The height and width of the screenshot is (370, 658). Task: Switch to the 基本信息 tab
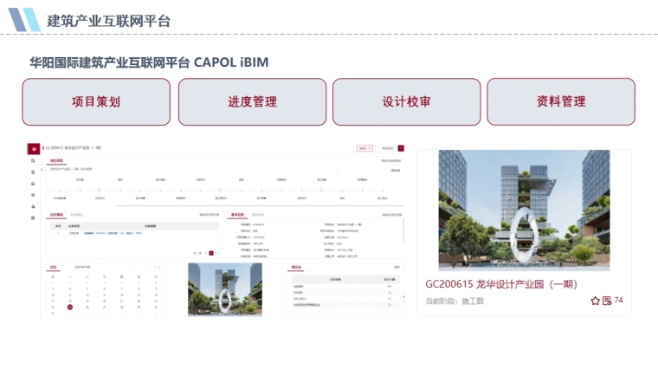(236, 213)
